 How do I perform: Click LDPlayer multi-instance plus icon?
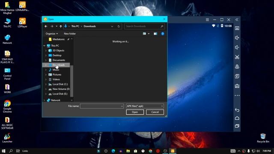point(237,76)
